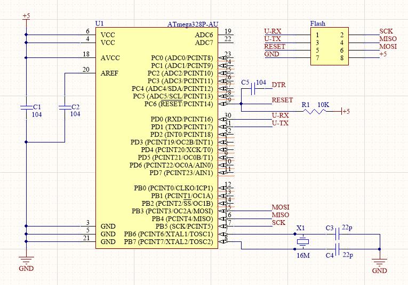Image resolution: width=408 pixels, height=285 pixels.
Task: Click the PC6 (RESET/PCINT14) pin name
Action: click(179, 104)
